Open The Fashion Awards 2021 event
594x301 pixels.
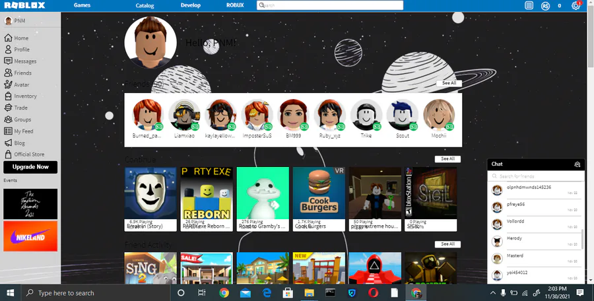[30, 204]
